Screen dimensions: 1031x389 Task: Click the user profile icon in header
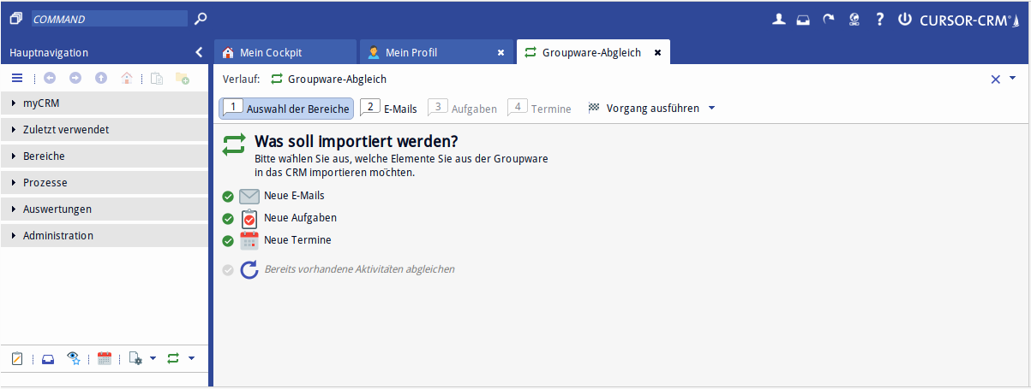point(778,19)
